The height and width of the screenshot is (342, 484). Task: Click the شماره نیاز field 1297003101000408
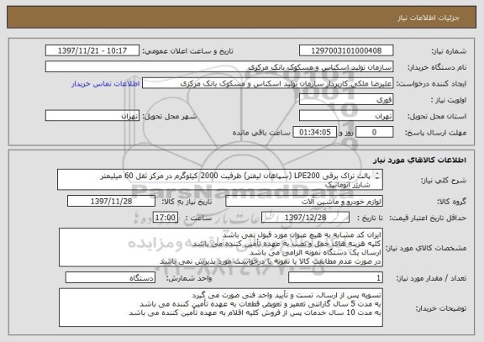[x=346, y=50]
